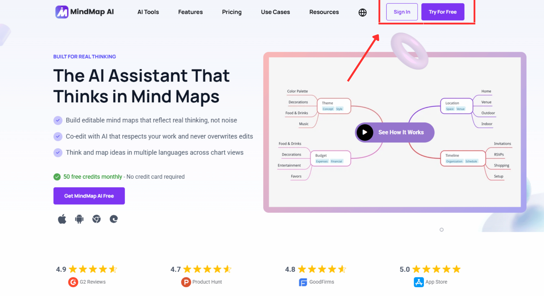The width and height of the screenshot is (544, 296).
Task: Click the Chrome browser icon
Action: pyautogui.click(x=96, y=219)
